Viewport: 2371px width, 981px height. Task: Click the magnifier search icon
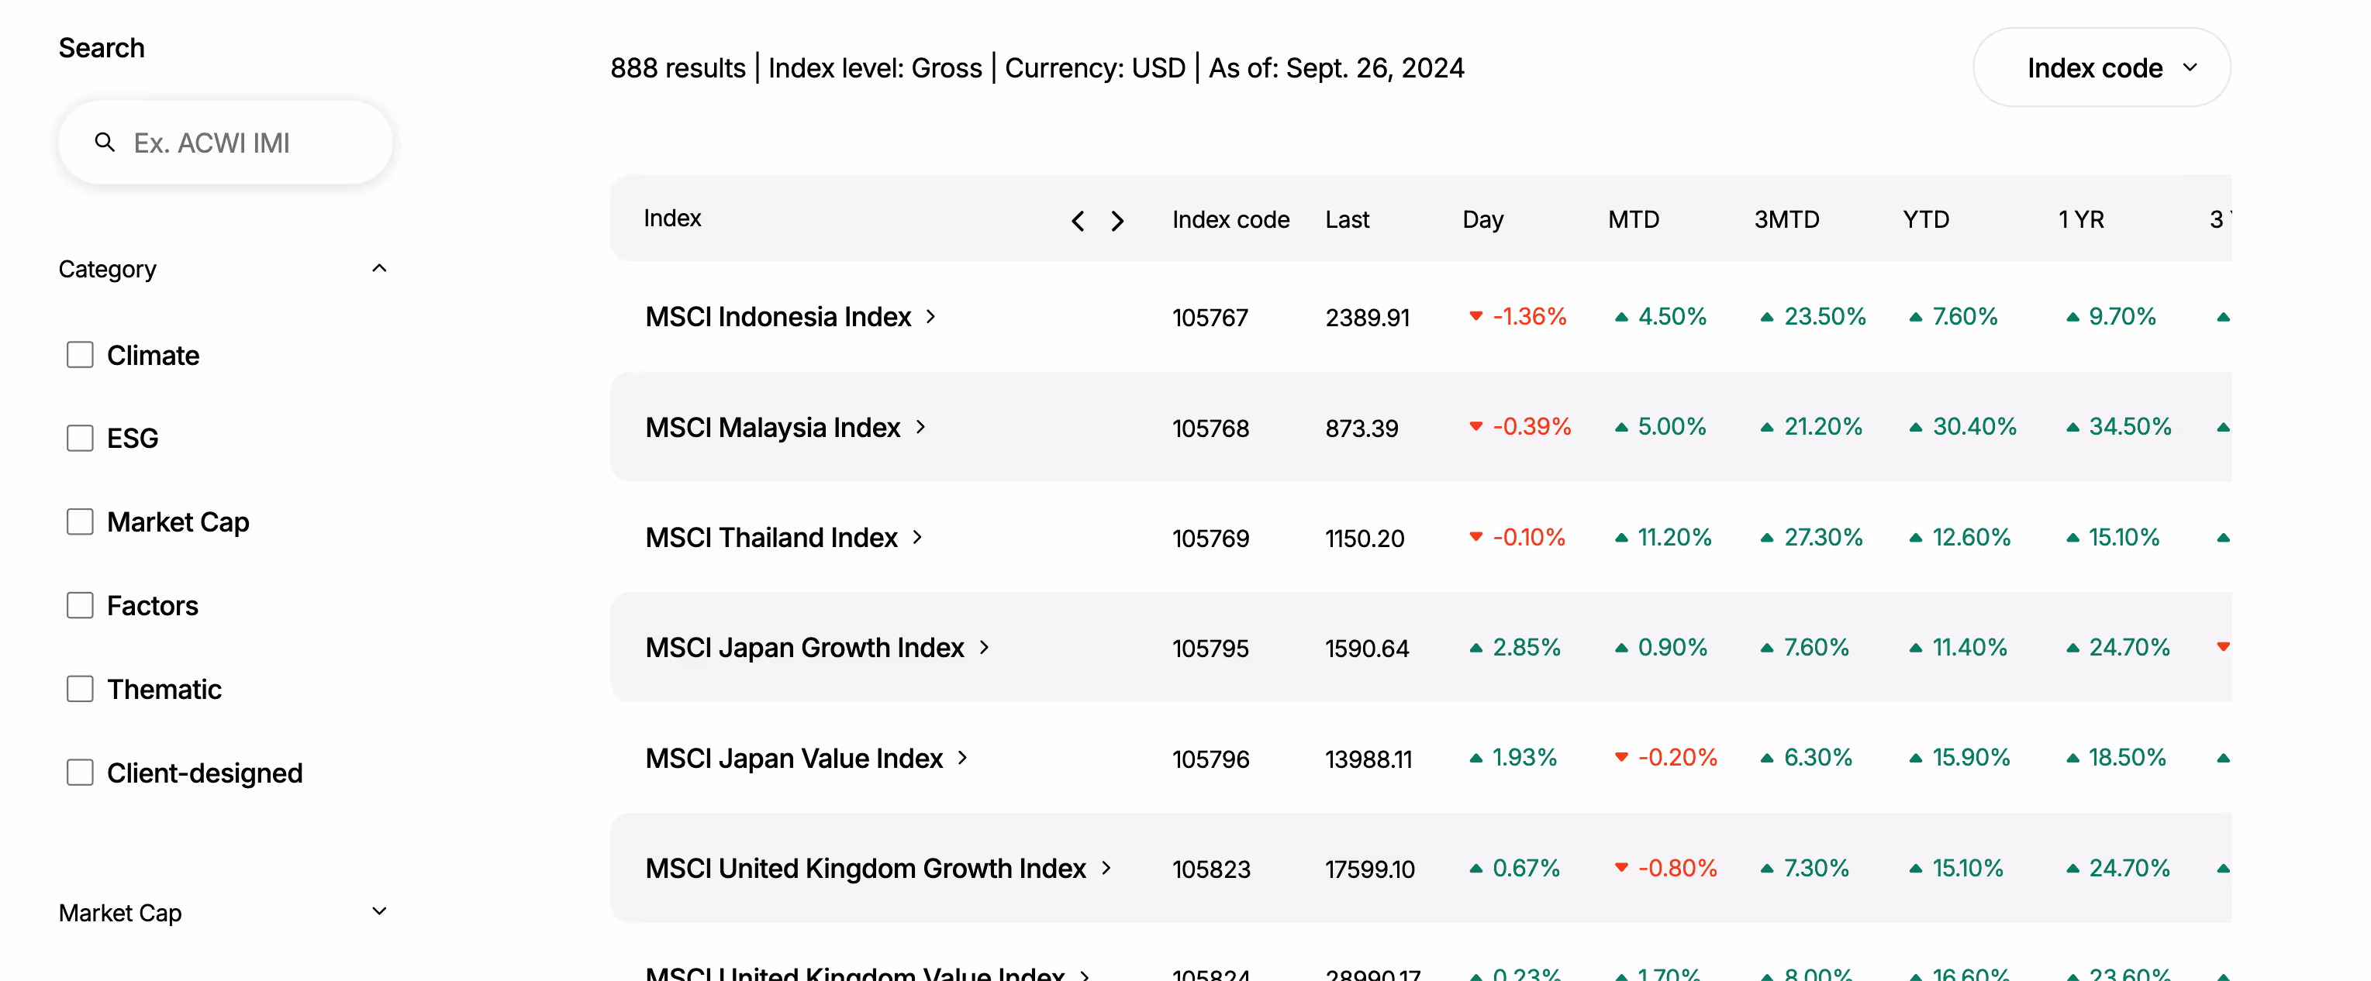point(105,143)
